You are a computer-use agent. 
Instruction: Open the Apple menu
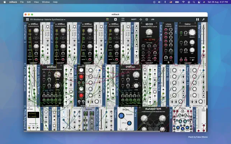click(5, 2)
